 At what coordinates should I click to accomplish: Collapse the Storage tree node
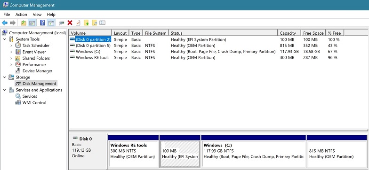pyautogui.click(x=5, y=77)
